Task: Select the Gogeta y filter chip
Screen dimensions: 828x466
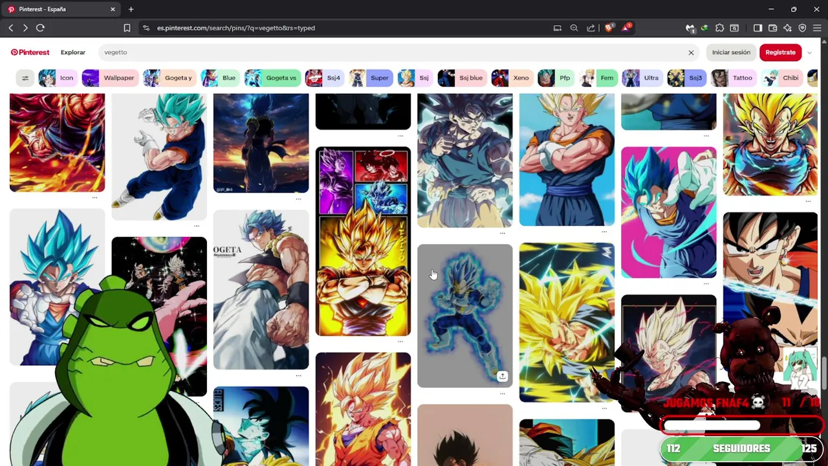Action: (169, 78)
